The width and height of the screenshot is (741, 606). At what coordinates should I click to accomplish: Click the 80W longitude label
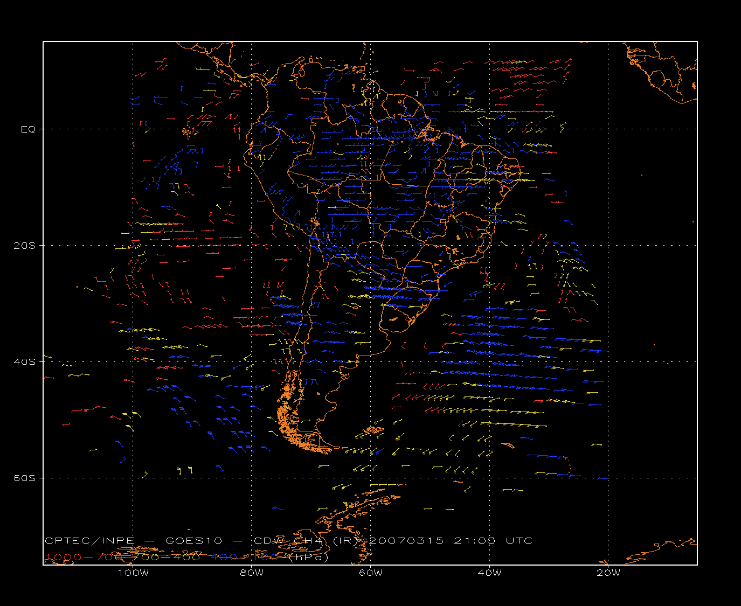(252, 573)
